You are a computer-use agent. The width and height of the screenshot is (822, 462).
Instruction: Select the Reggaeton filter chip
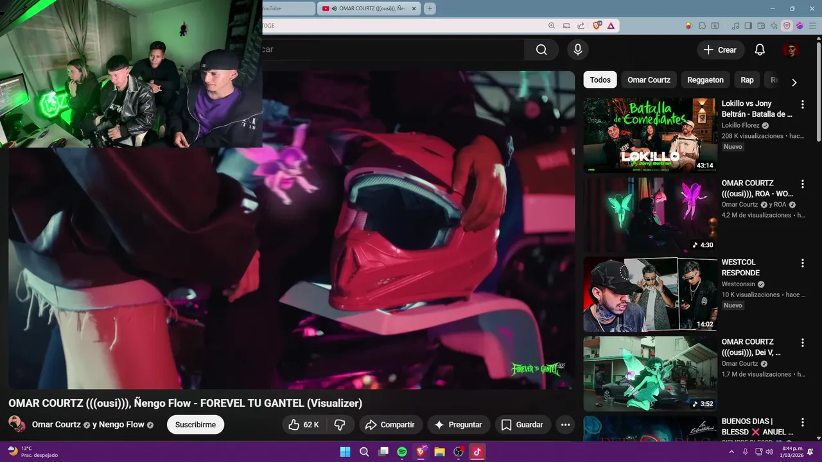[x=705, y=80]
